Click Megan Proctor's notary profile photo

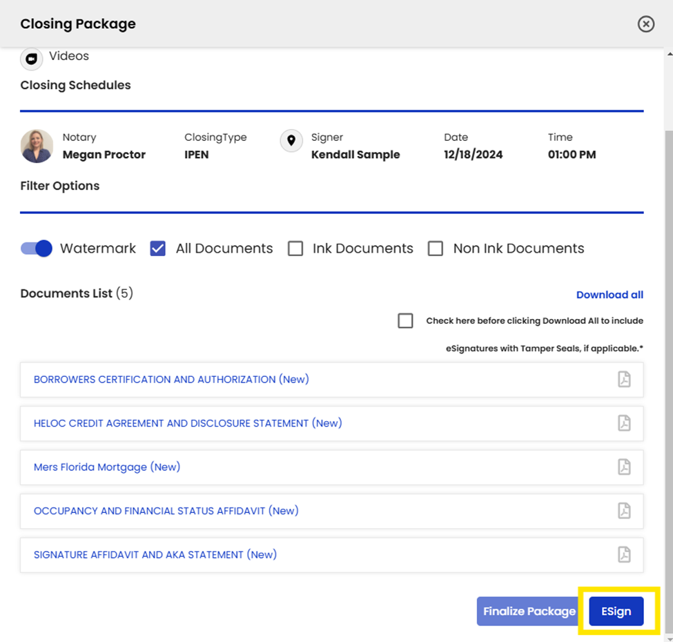point(37,146)
